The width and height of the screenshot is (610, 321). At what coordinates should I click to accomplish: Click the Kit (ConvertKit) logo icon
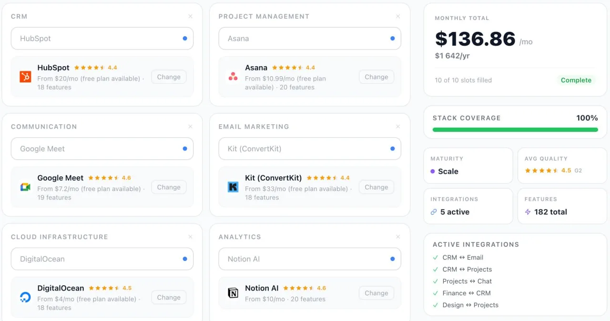click(233, 187)
